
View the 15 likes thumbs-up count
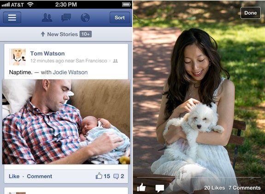(x=103, y=176)
